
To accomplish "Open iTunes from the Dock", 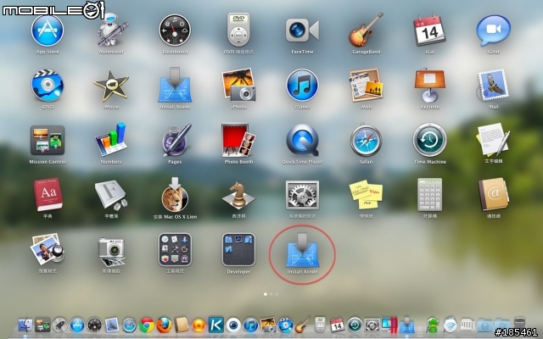I will (251, 325).
